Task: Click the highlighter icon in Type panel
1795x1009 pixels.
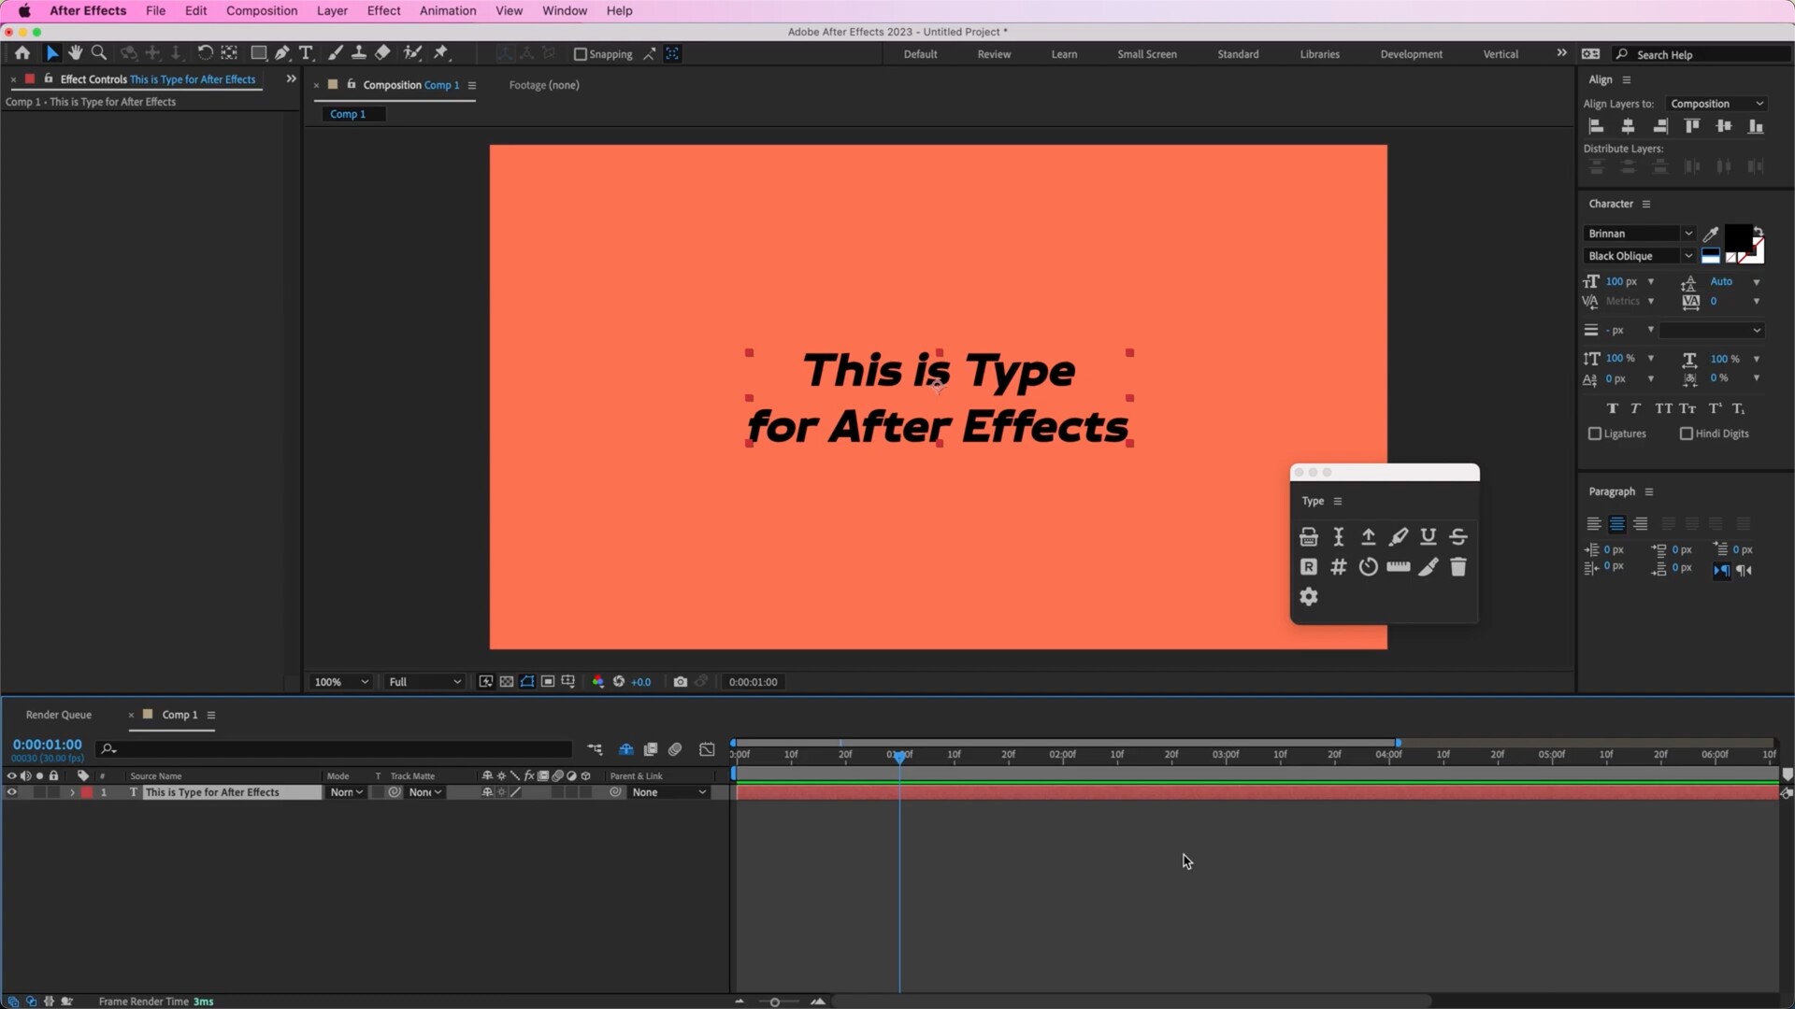Action: (1399, 536)
